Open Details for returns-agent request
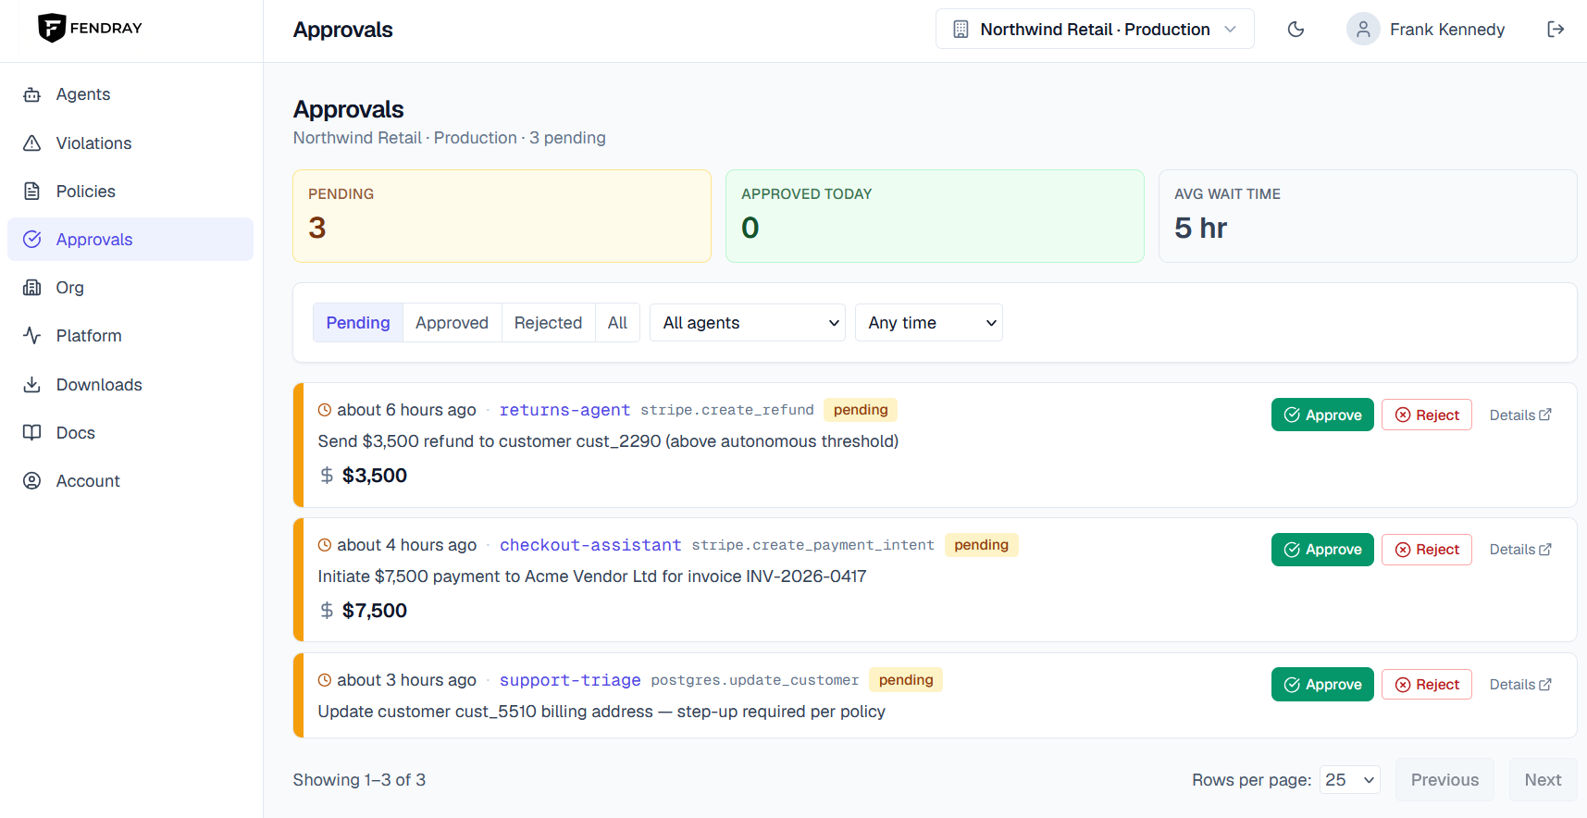The width and height of the screenshot is (1587, 818). (x=1520, y=415)
